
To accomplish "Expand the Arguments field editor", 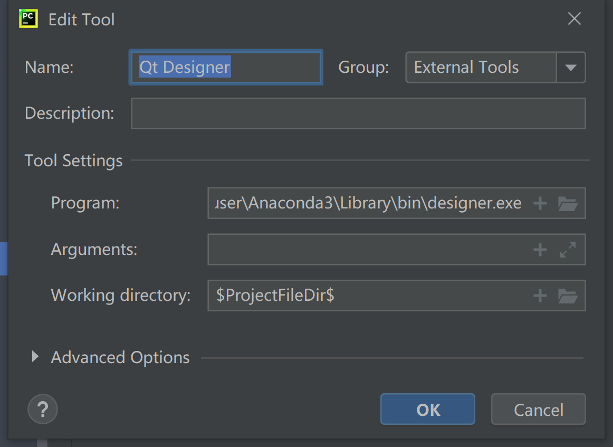I will pos(568,250).
